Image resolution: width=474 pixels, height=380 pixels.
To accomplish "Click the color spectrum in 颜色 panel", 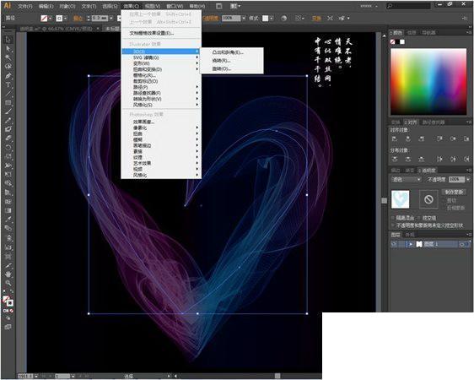I will pos(428,82).
